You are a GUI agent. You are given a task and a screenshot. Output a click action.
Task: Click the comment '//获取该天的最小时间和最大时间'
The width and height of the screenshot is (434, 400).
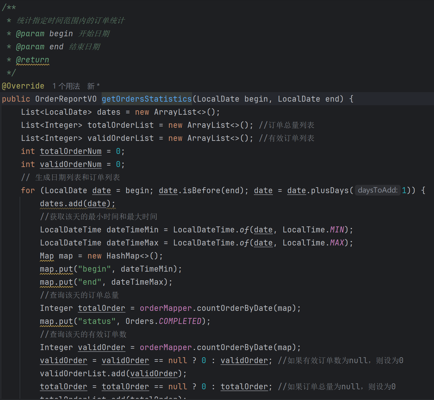[x=99, y=217]
